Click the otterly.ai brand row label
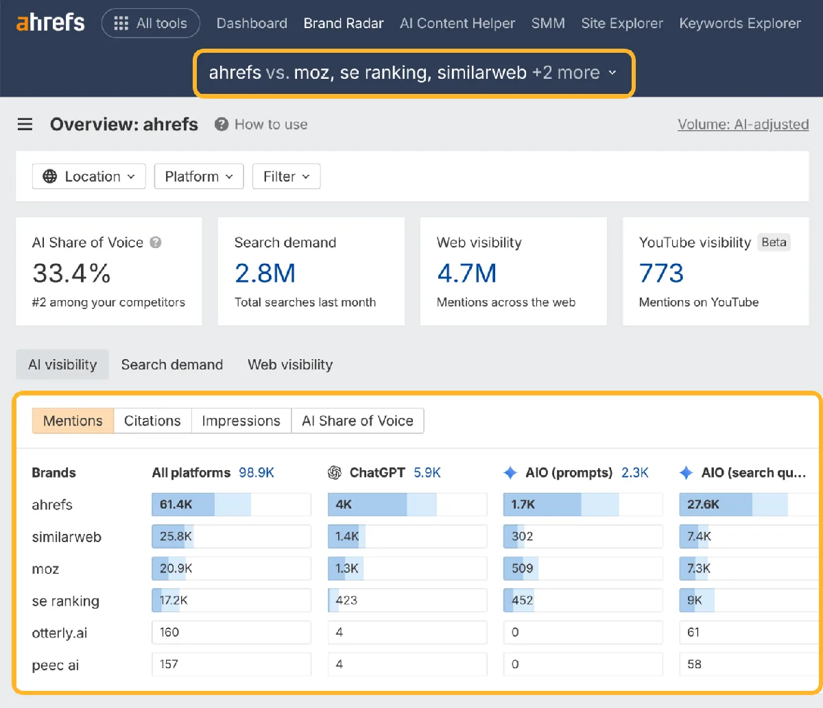The height and width of the screenshot is (708, 823). coord(60,633)
